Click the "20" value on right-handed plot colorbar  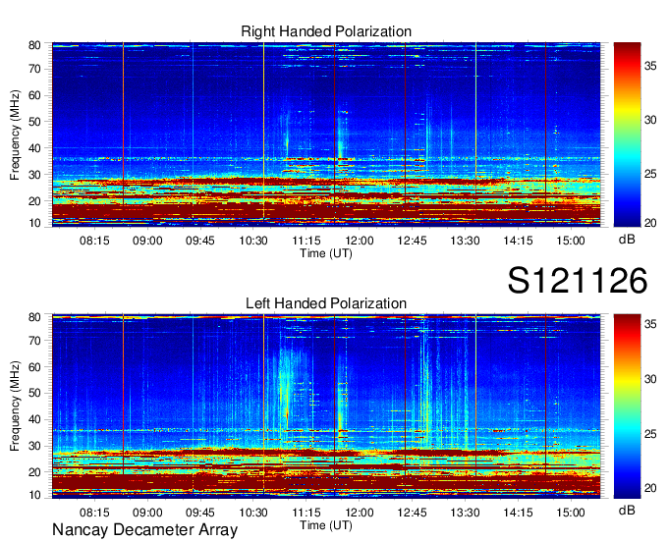click(650, 223)
